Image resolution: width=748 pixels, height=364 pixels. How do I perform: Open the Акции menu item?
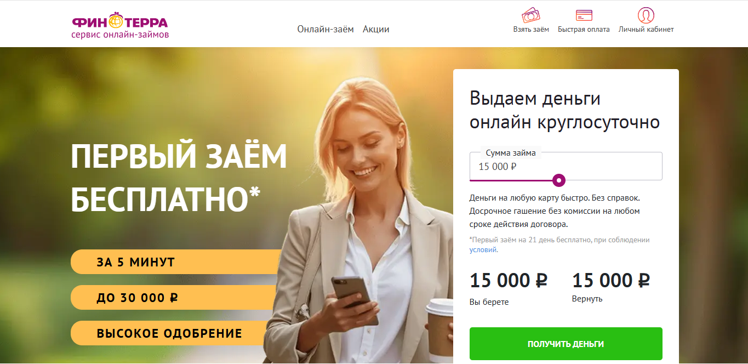coord(376,29)
